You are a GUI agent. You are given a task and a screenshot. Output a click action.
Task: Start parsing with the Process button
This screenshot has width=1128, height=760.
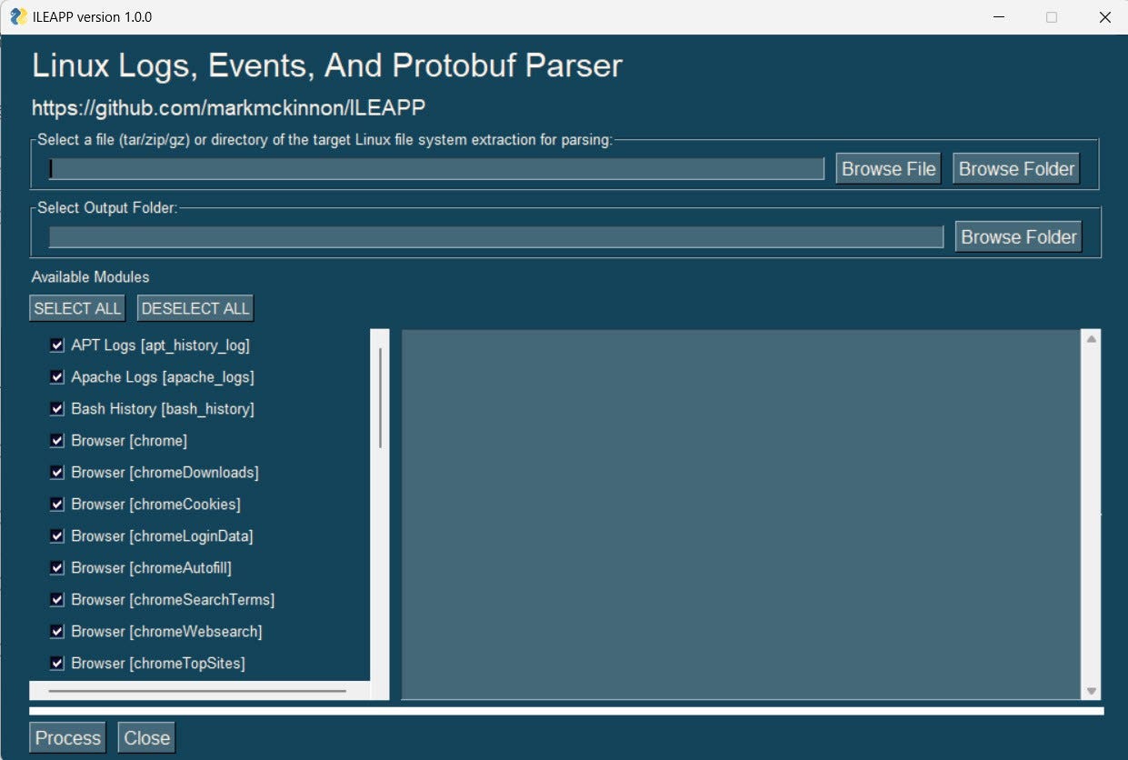67,738
